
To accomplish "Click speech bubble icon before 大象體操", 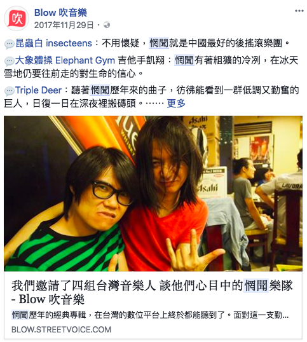I will pyautogui.click(x=10, y=61).
